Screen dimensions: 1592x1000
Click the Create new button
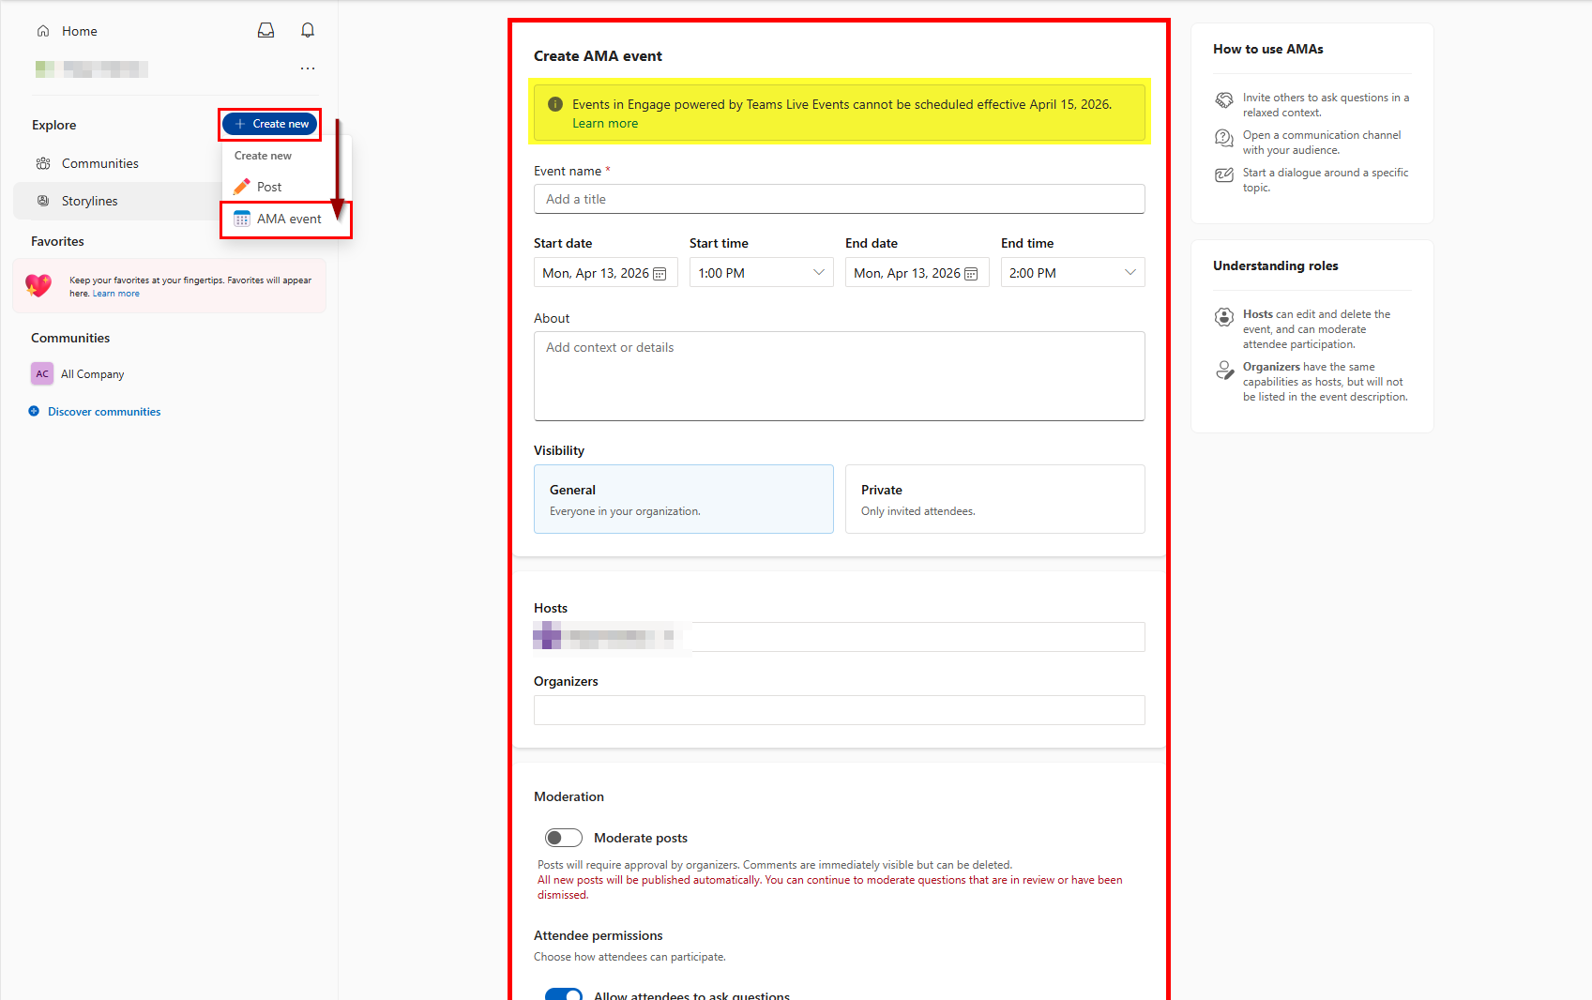click(x=270, y=124)
